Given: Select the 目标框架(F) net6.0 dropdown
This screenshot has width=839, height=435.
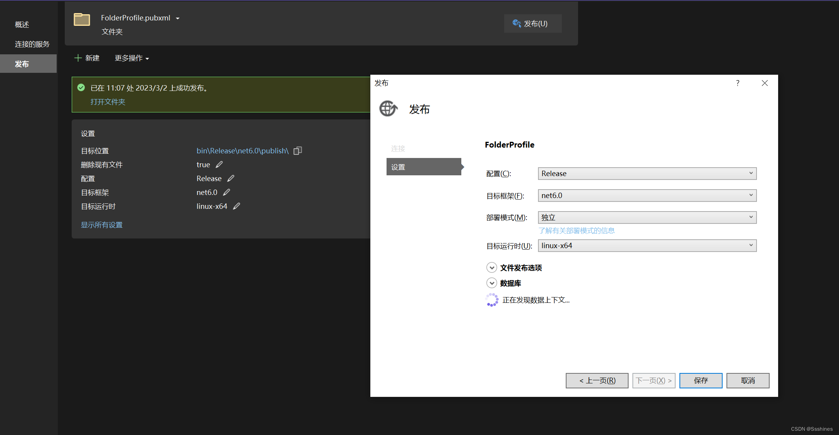Looking at the screenshot, I should click(x=646, y=195).
